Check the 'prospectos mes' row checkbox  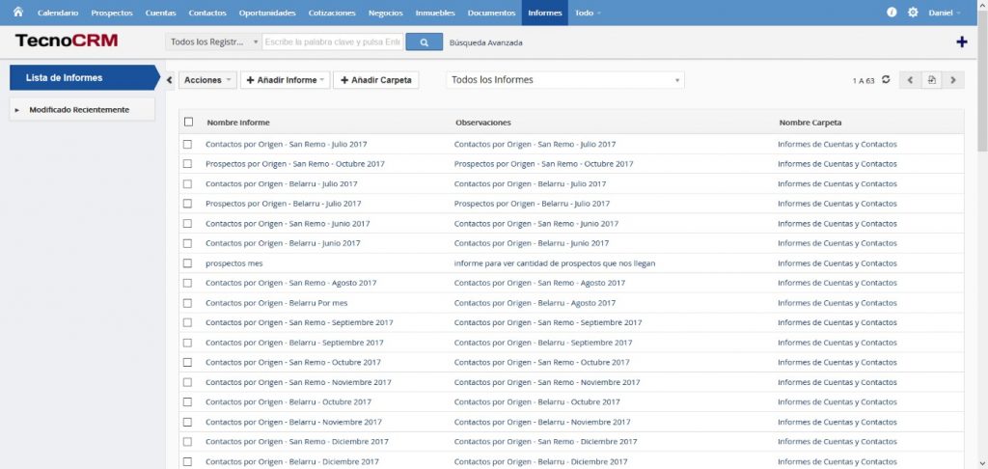pos(188,263)
